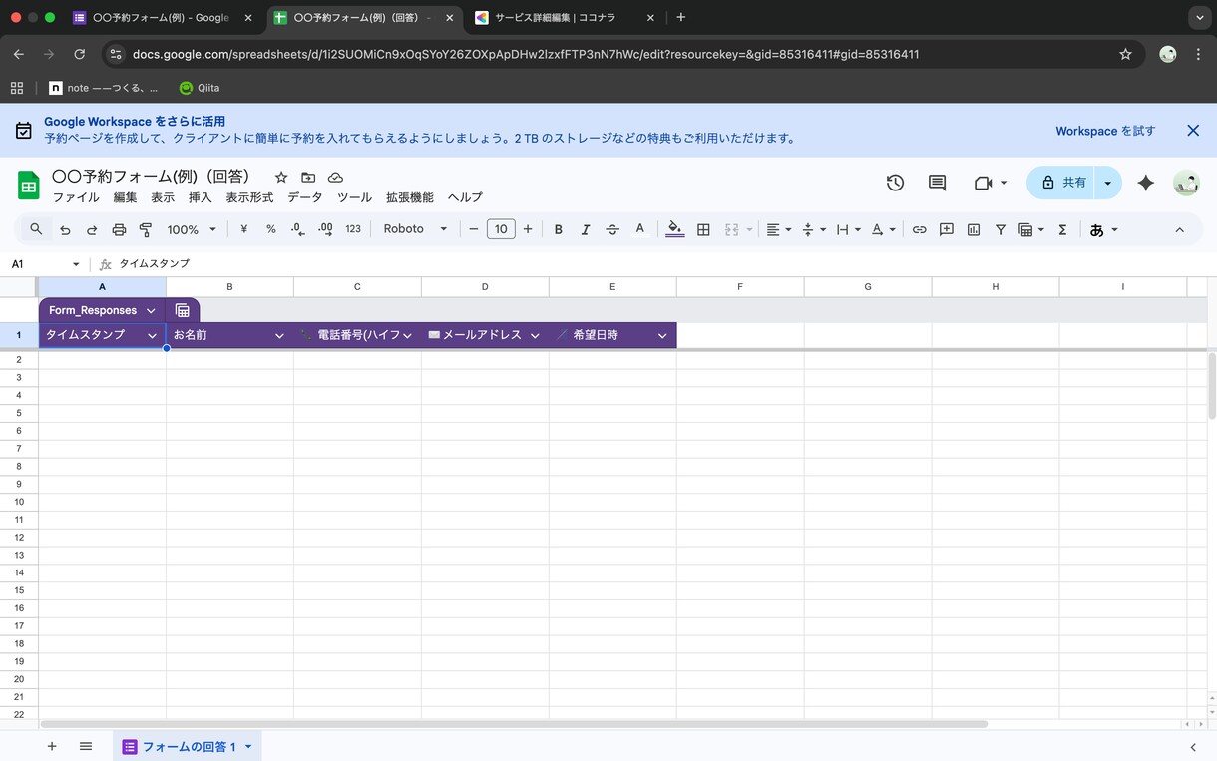
Task: Move the document to a folder
Action: pyautogui.click(x=308, y=177)
